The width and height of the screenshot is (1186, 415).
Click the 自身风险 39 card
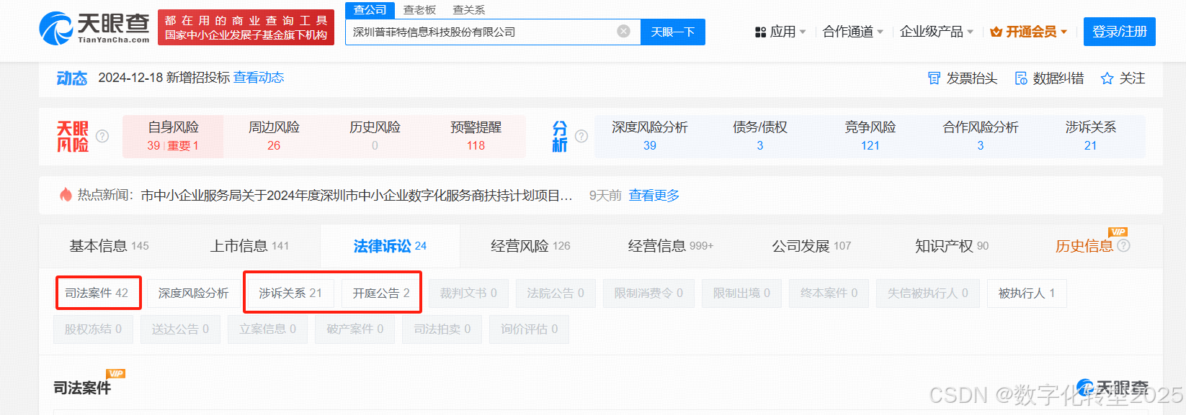coord(173,136)
